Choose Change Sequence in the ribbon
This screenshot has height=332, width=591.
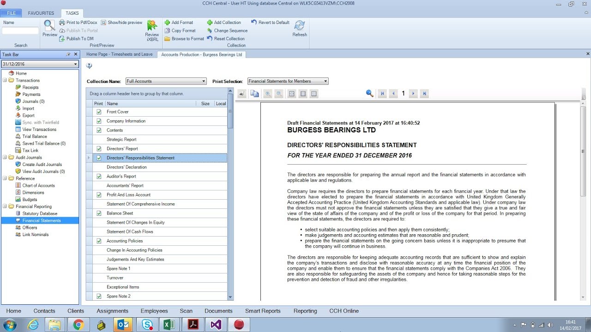tap(227, 30)
